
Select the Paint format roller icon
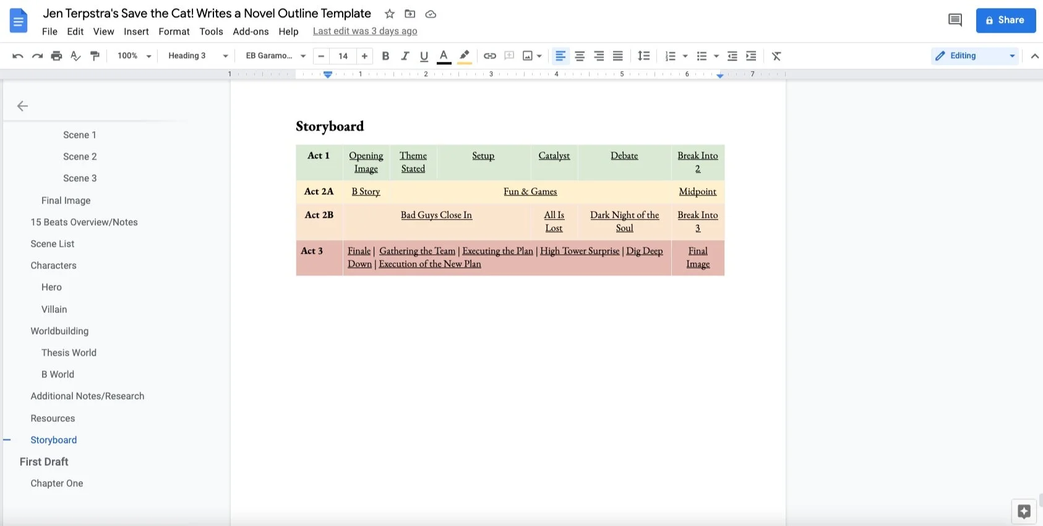tap(95, 56)
